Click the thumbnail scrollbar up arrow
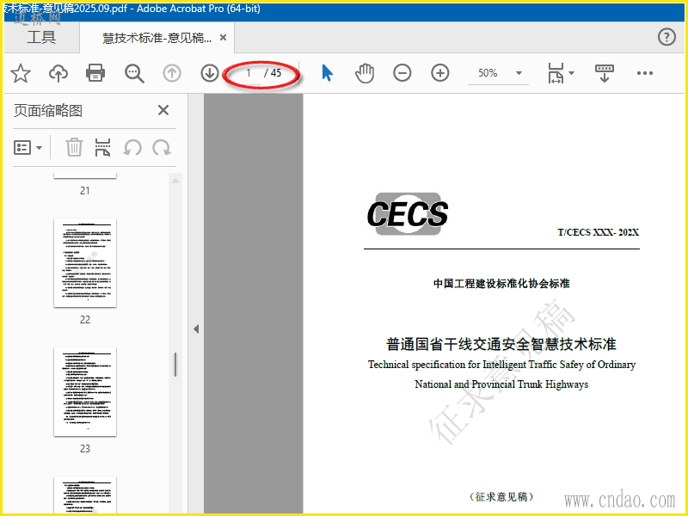Viewport: 688px width, 516px height. click(x=175, y=181)
